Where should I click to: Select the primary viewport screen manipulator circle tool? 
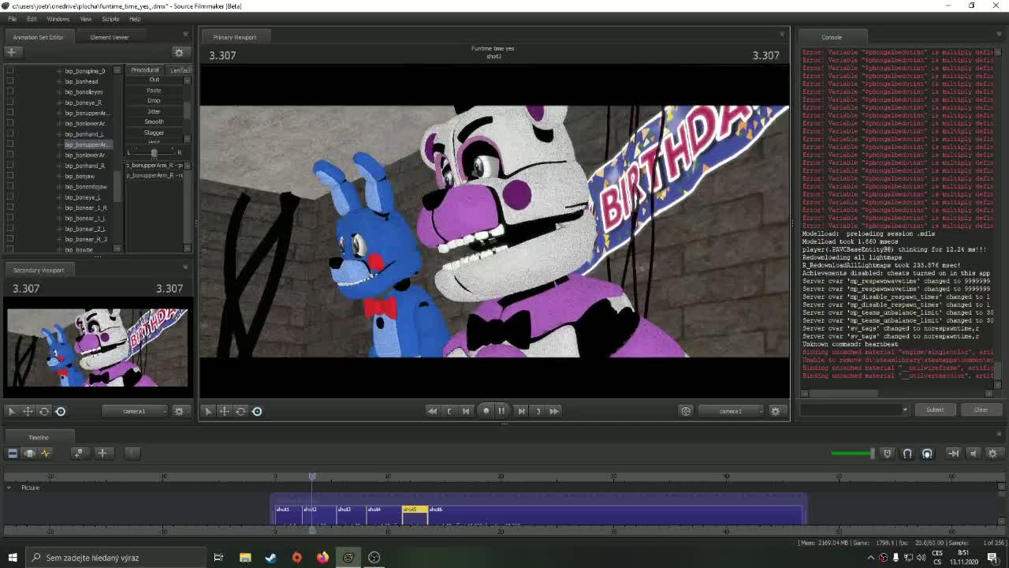(257, 411)
